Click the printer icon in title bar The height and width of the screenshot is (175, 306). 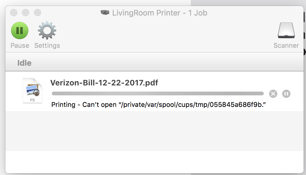tap(105, 13)
